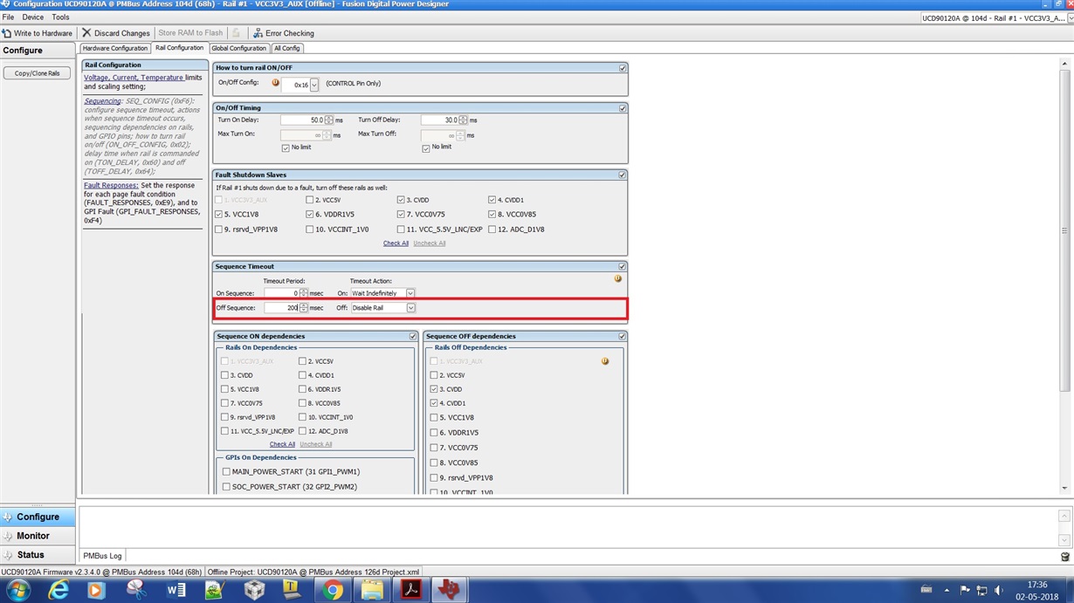Click the volume icon in system tray
The height and width of the screenshot is (603, 1074).
click(x=997, y=591)
